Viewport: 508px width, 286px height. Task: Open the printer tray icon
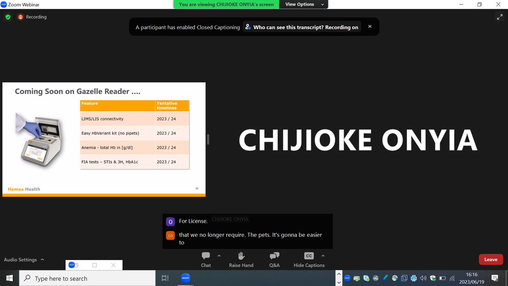(x=414, y=278)
